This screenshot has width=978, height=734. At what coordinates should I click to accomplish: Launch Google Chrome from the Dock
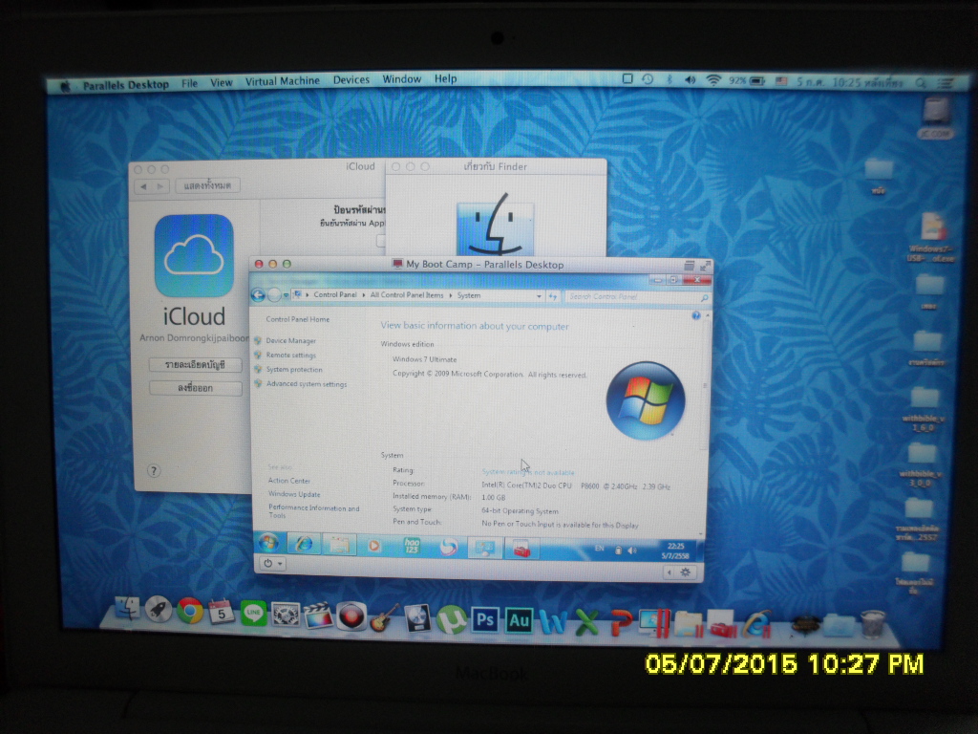pos(190,611)
